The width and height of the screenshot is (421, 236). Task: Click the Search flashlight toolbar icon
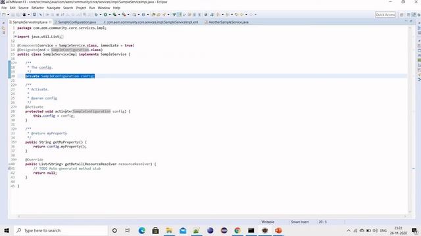click(x=164, y=14)
